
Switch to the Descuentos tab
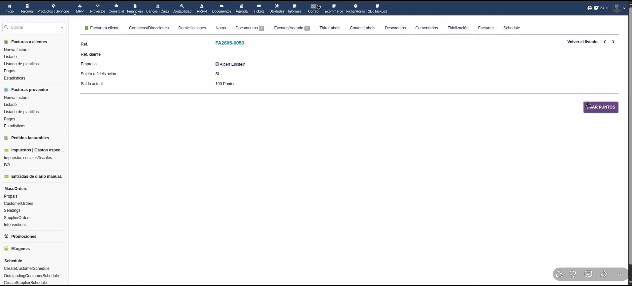[x=395, y=28]
